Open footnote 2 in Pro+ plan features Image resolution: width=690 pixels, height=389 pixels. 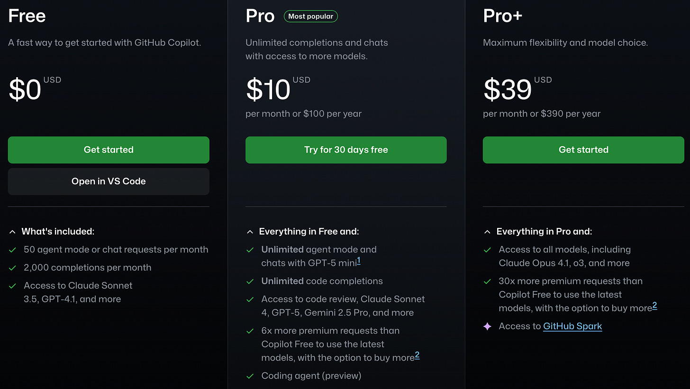click(654, 306)
